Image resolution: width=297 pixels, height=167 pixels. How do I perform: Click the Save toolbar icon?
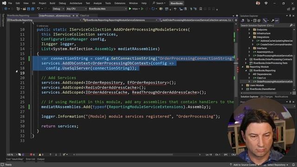click(x=29, y=9)
